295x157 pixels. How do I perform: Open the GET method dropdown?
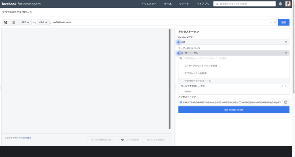pos(25,22)
